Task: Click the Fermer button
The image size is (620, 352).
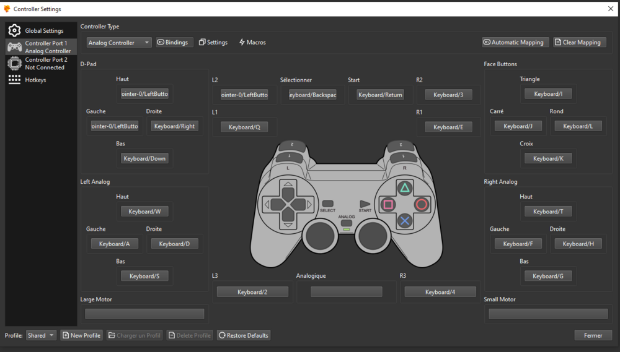Action: tap(593, 335)
